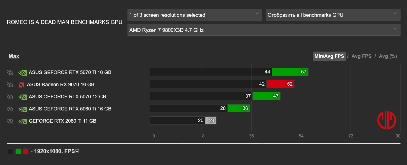Click the NVIDIA logo beside RTX 2080 Ti
Viewport: 407px width, 165px height.
pyautogui.click(x=23, y=121)
